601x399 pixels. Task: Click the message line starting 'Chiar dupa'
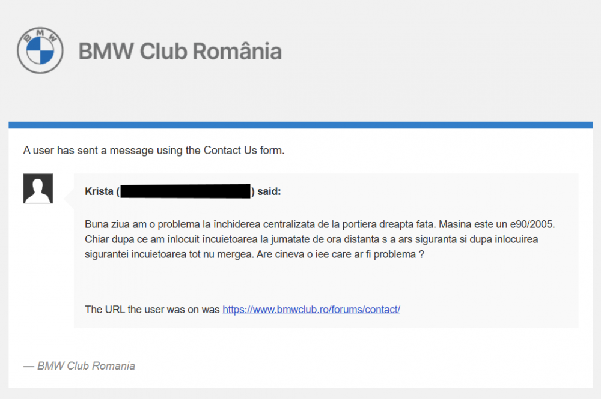pyautogui.click(x=311, y=239)
